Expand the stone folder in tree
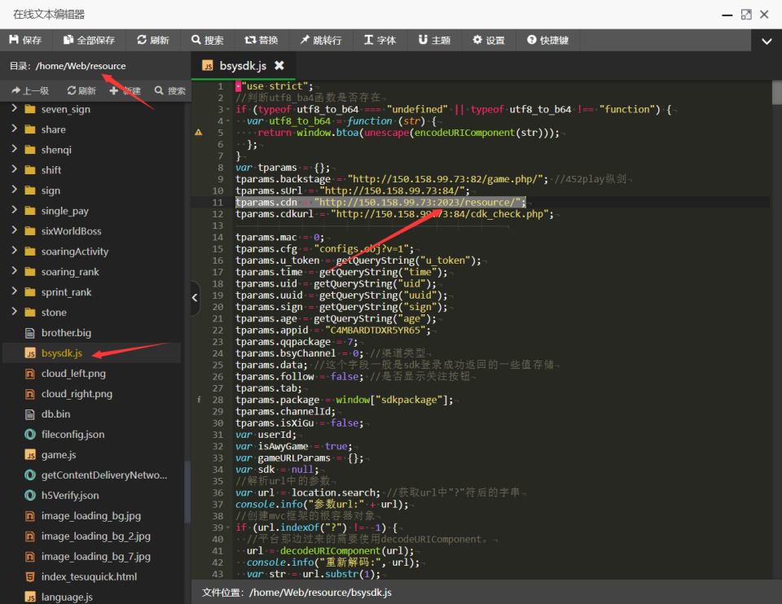This screenshot has width=782, height=604. pos(15,313)
